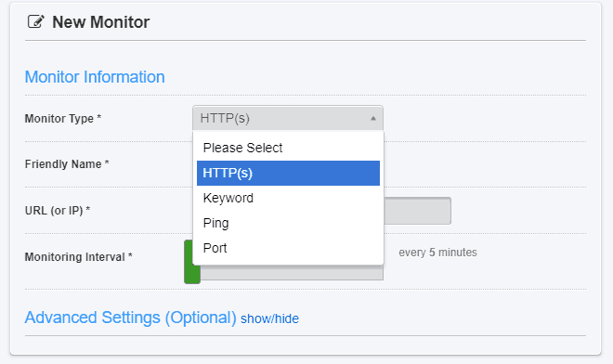Click the New Monitor panel title
Viewport: 613px width, 364px height.
pos(101,22)
